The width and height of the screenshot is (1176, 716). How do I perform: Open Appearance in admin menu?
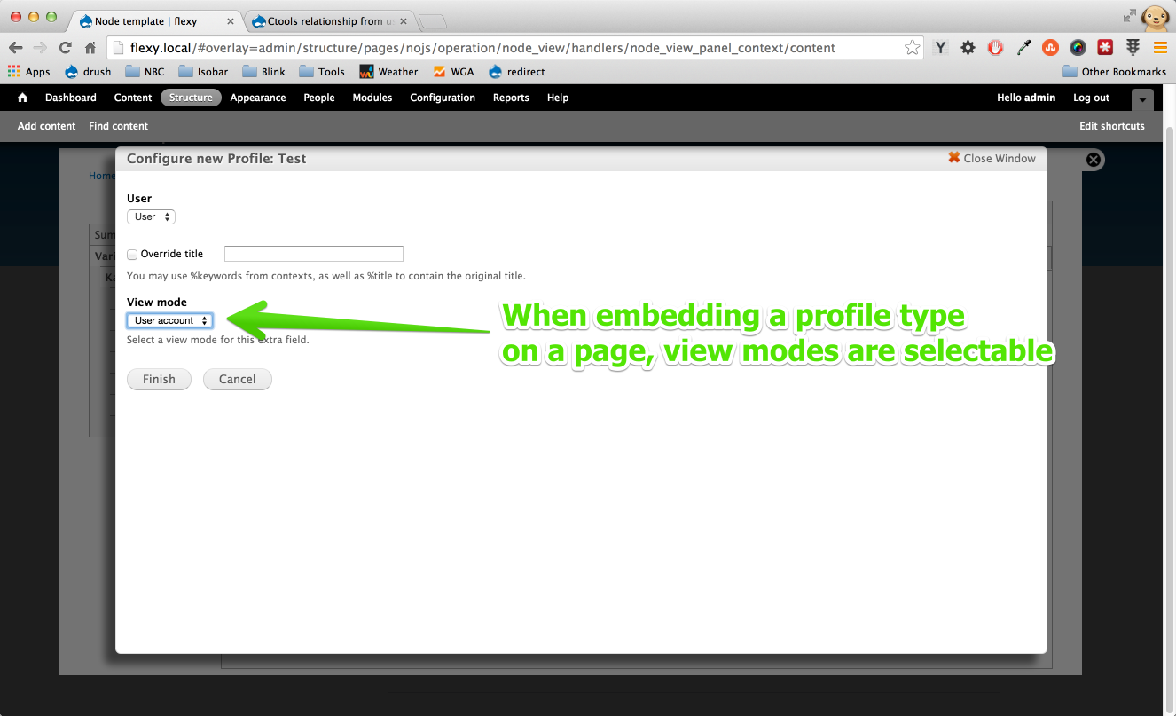[258, 98]
